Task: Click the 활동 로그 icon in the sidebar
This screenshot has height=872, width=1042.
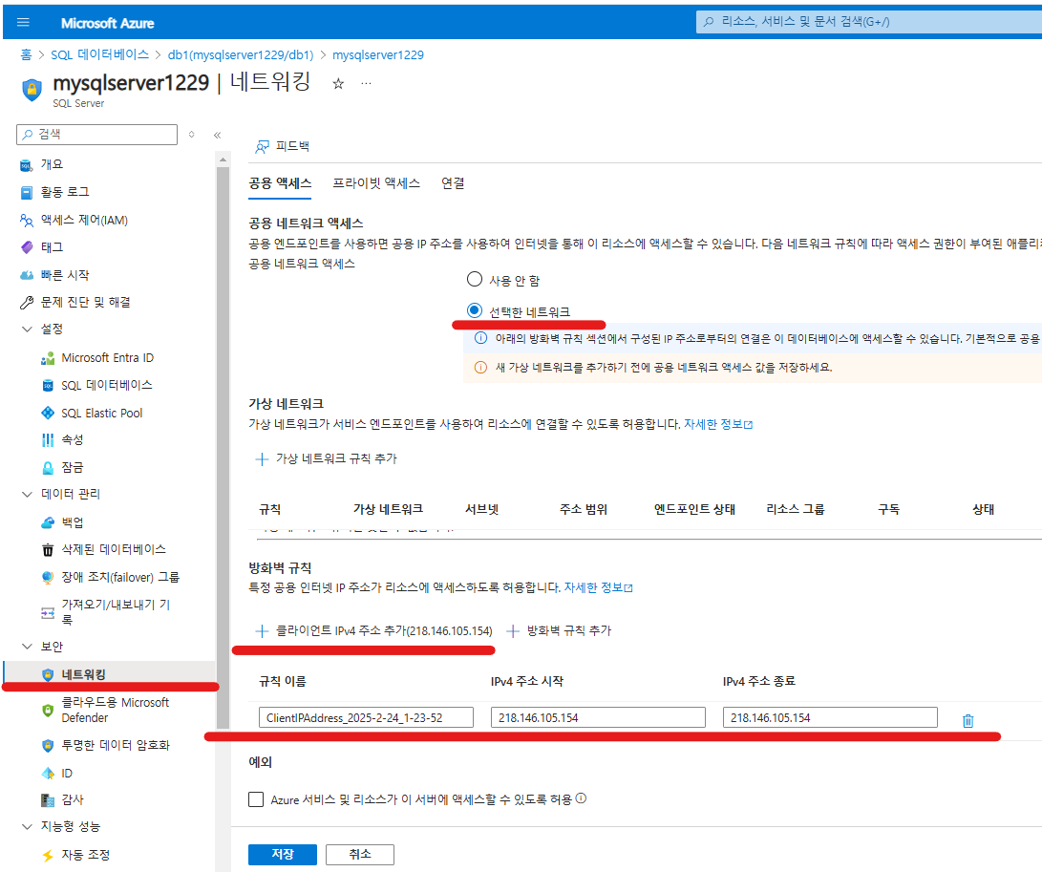Action: 27,193
